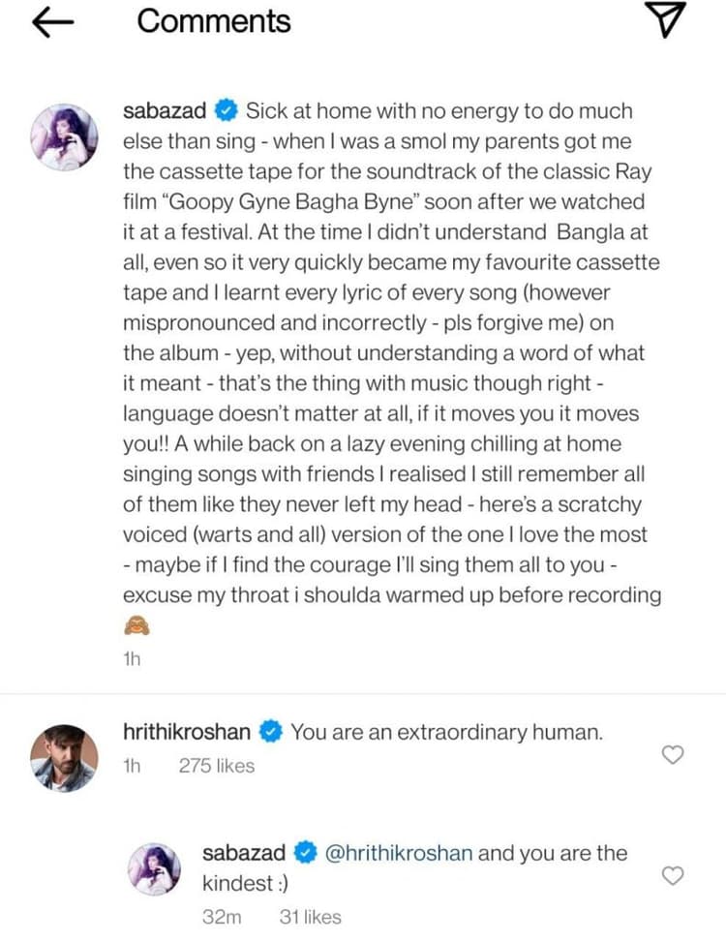Image resolution: width=726 pixels, height=941 pixels.
Task: View the 31 likes on the reply
Action: point(310,916)
